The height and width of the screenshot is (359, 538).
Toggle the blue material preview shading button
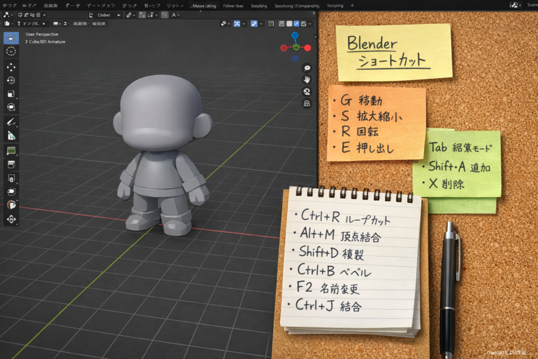(x=296, y=24)
